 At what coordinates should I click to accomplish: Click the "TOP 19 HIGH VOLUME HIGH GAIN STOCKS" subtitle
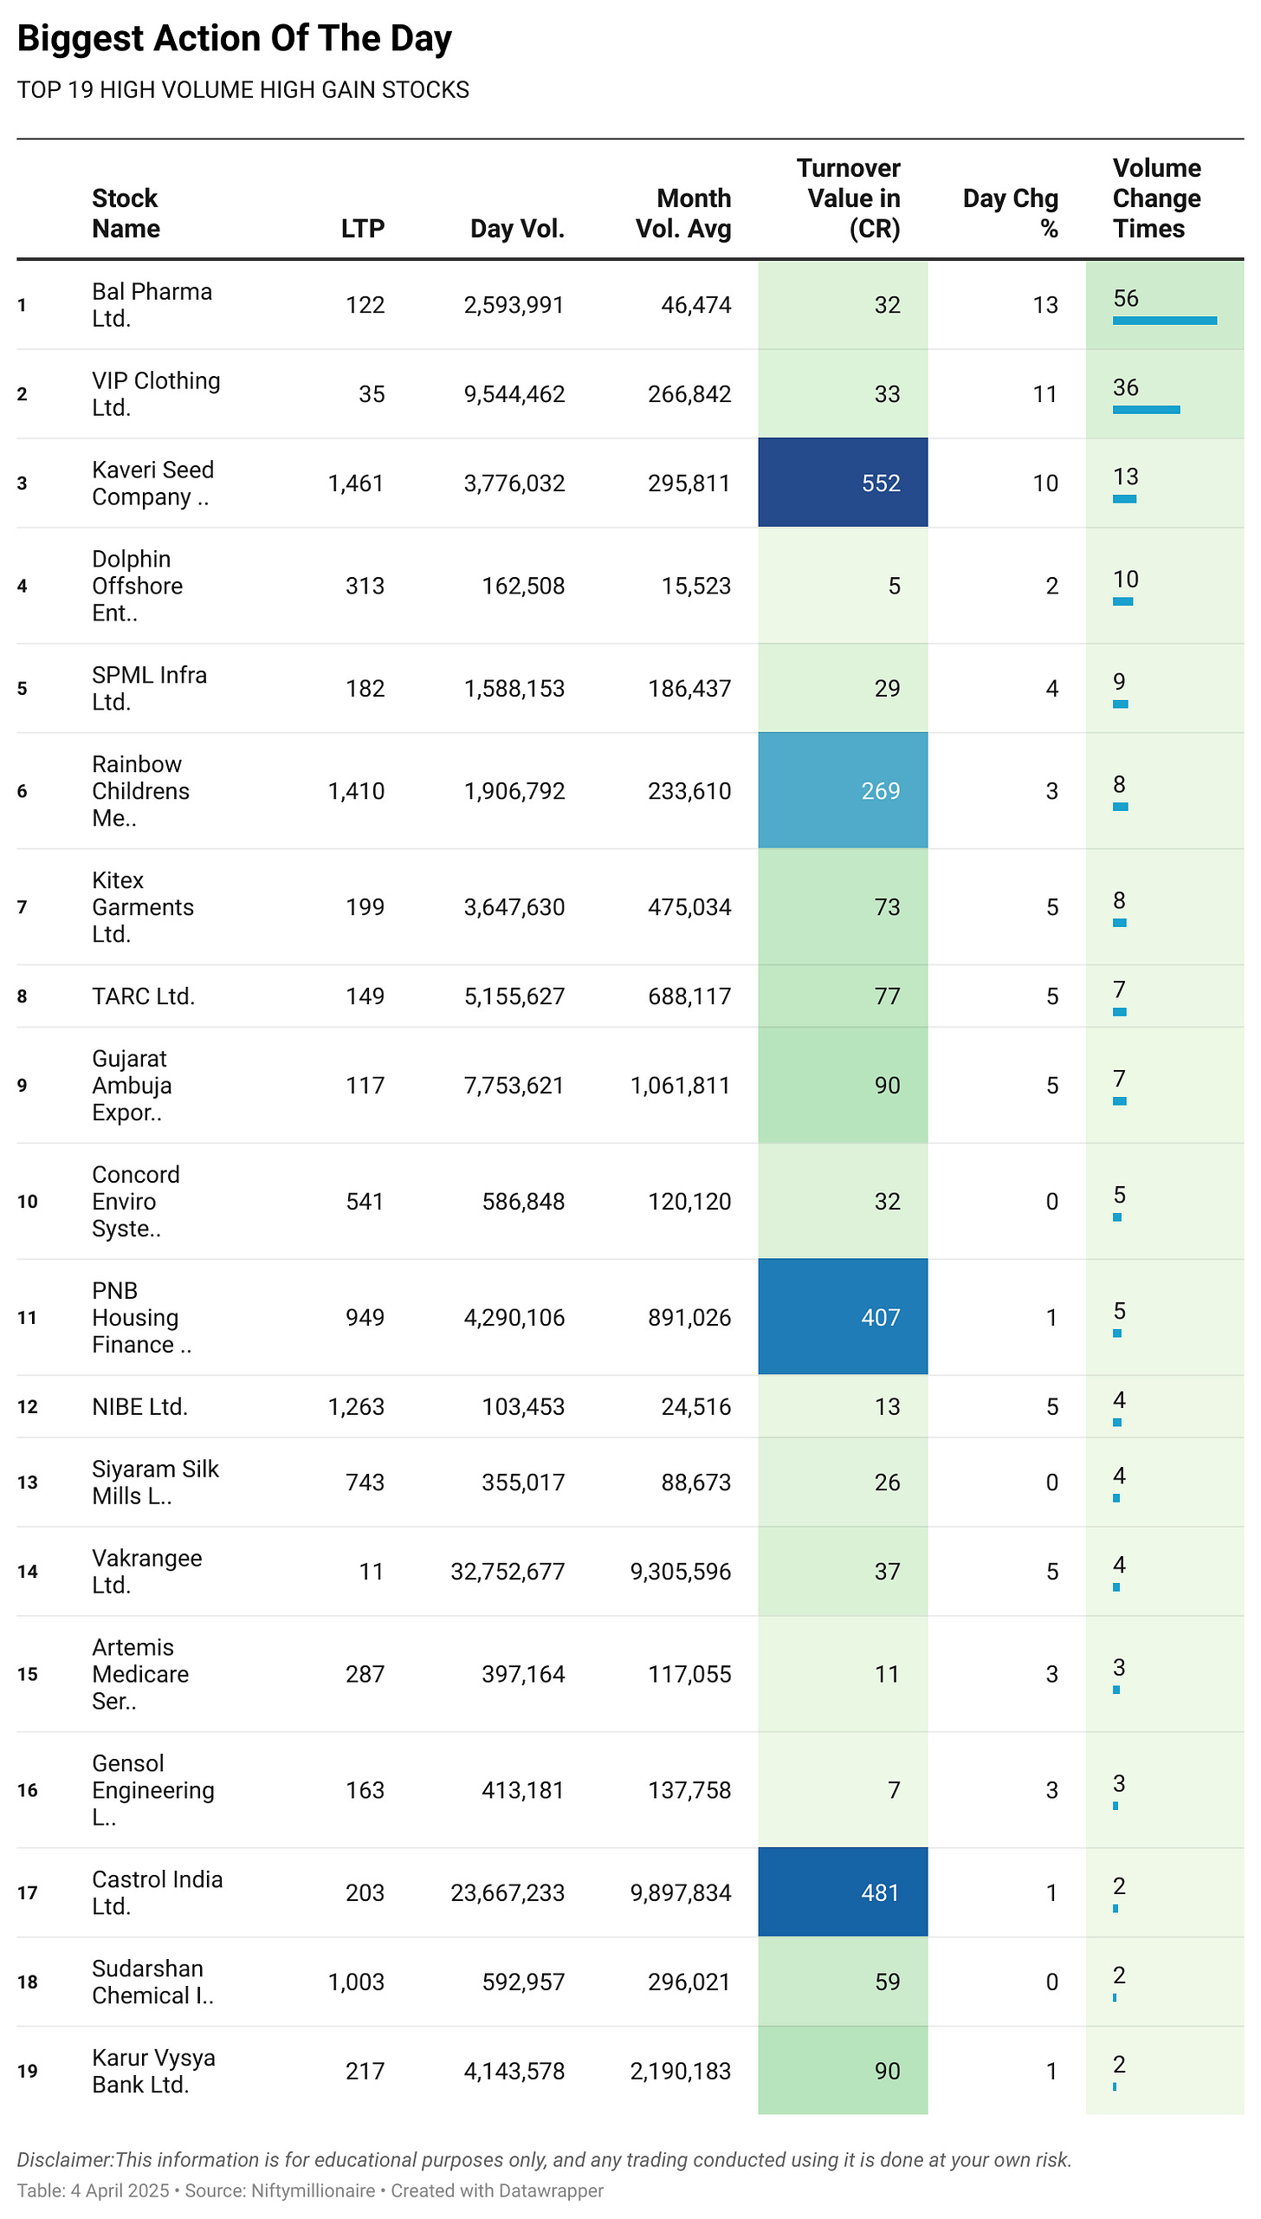(242, 90)
